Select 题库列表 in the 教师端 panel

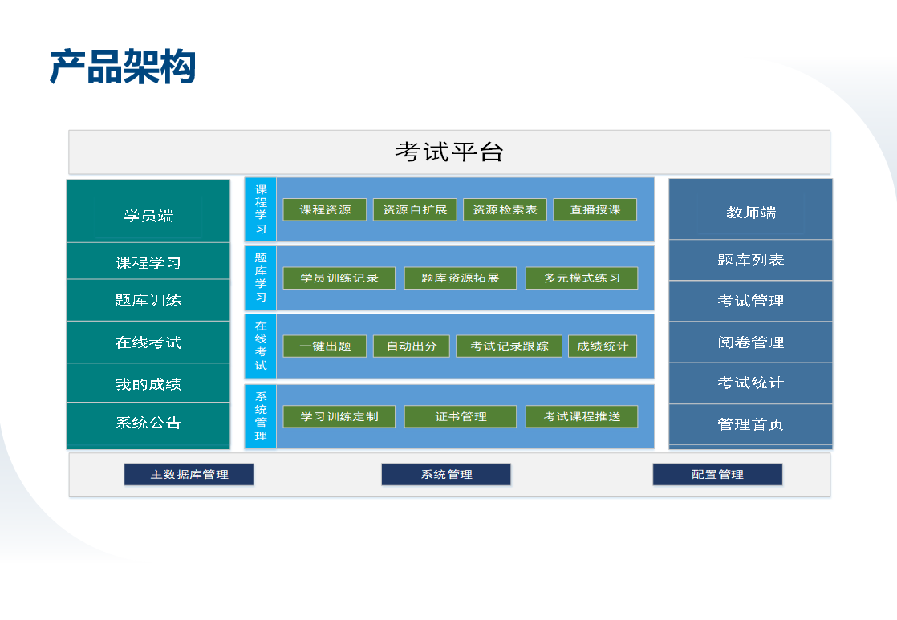pyautogui.click(x=750, y=261)
